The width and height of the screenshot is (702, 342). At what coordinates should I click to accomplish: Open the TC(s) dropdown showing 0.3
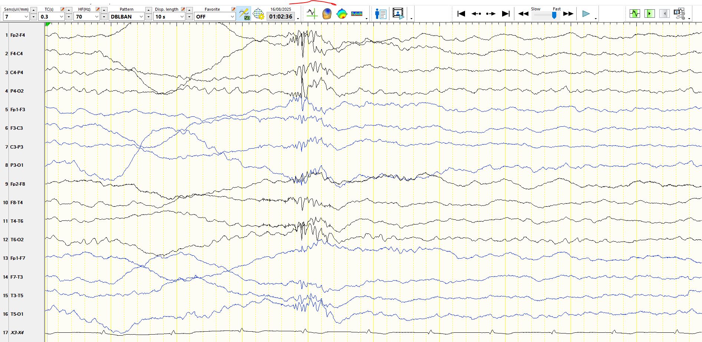click(52, 17)
